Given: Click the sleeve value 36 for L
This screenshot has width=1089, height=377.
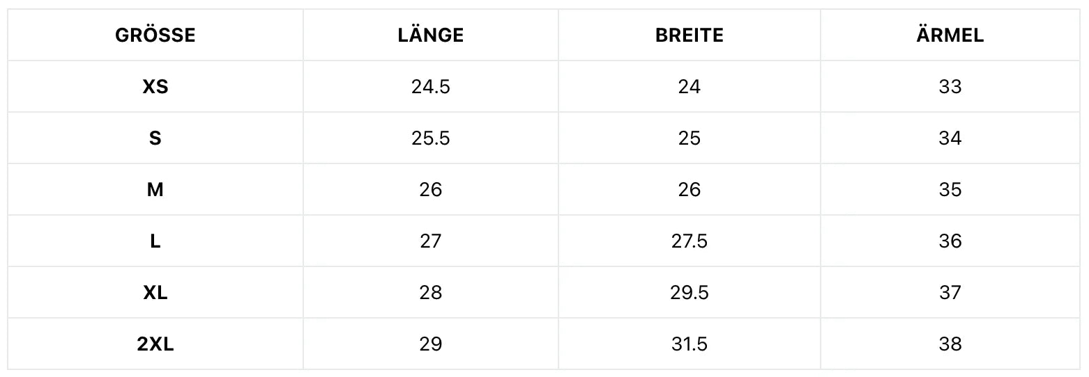Looking at the screenshot, I should 950,241.
